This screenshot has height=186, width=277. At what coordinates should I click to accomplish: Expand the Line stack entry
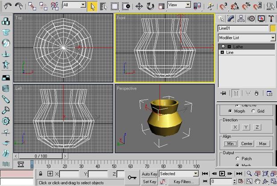pyautogui.click(x=222, y=52)
